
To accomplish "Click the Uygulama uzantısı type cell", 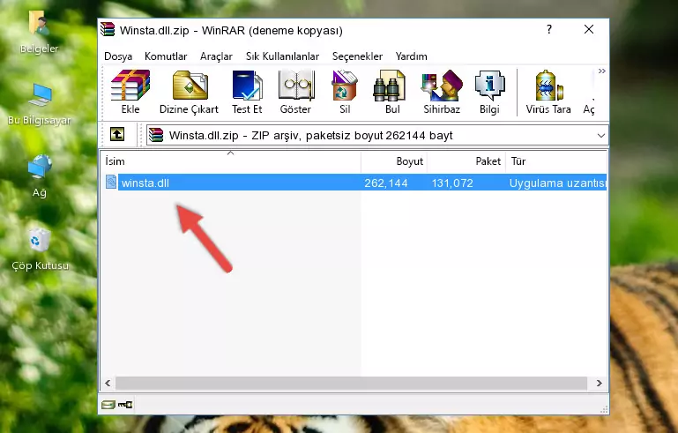I will click(x=557, y=183).
